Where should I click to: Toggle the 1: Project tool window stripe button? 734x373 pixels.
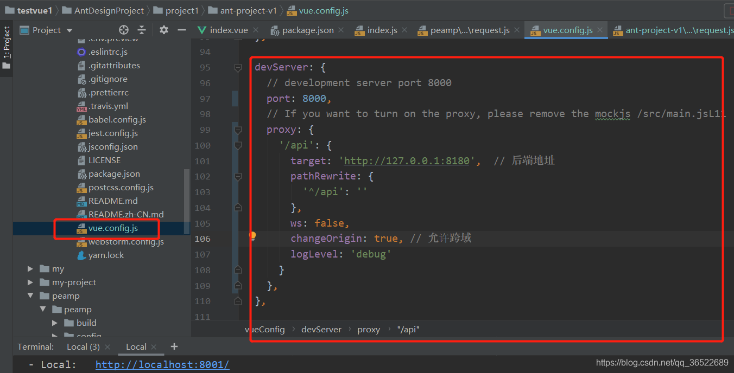pos(6,48)
